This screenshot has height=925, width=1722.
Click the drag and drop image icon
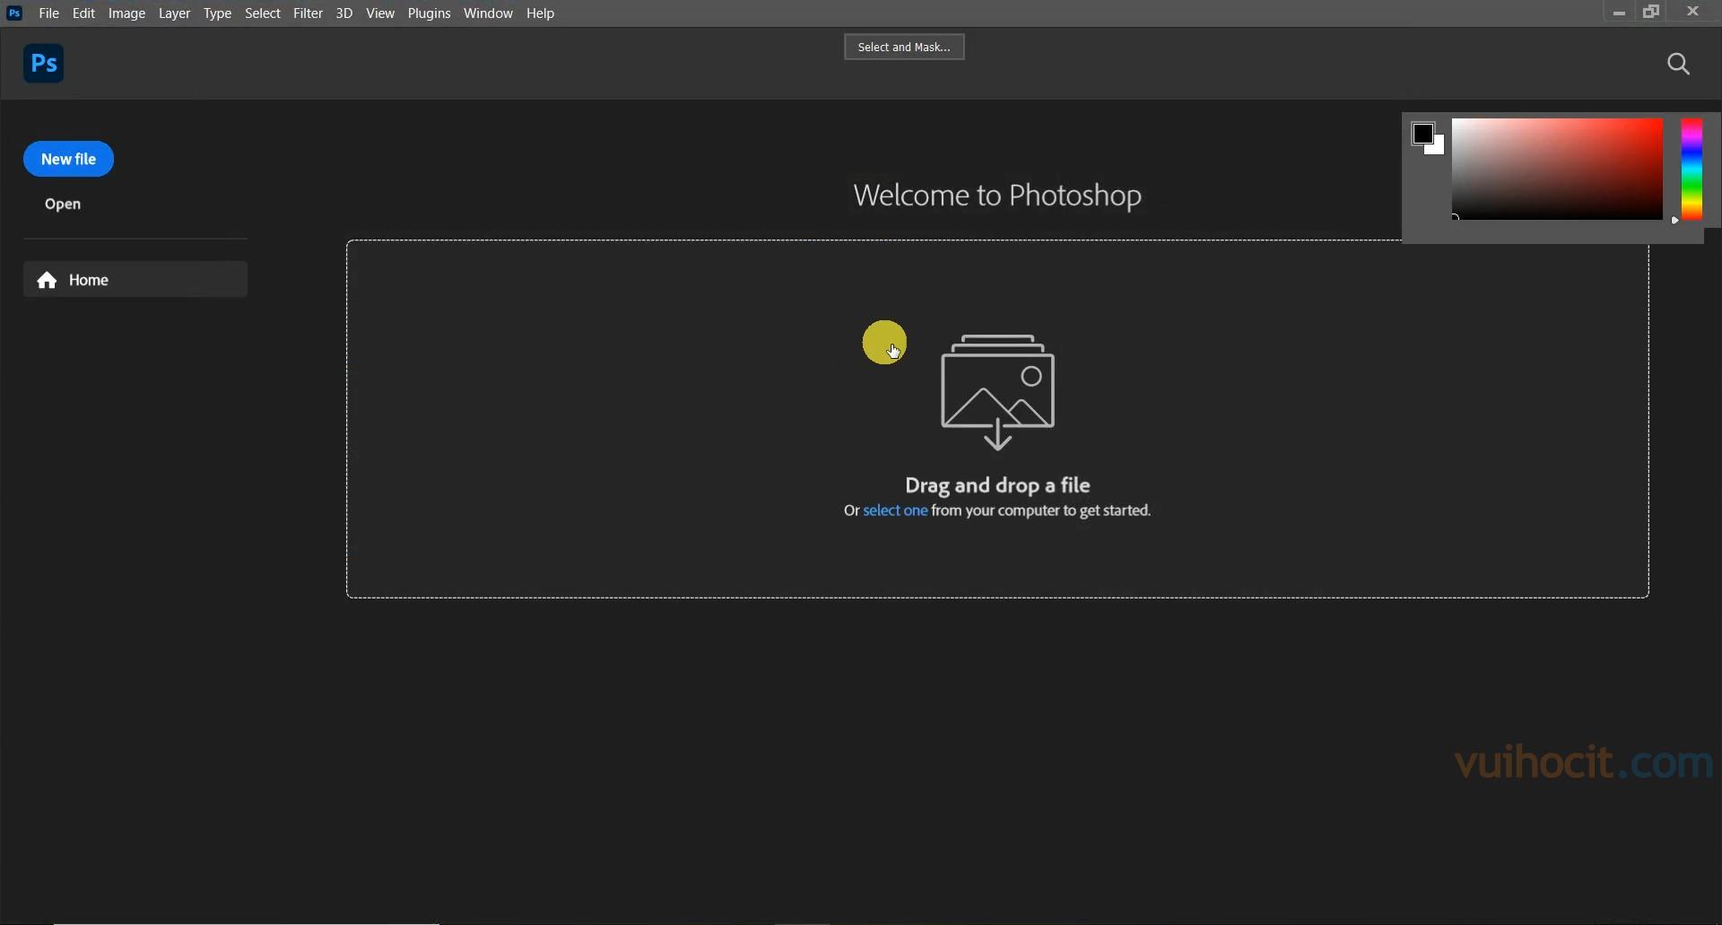coord(998,392)
